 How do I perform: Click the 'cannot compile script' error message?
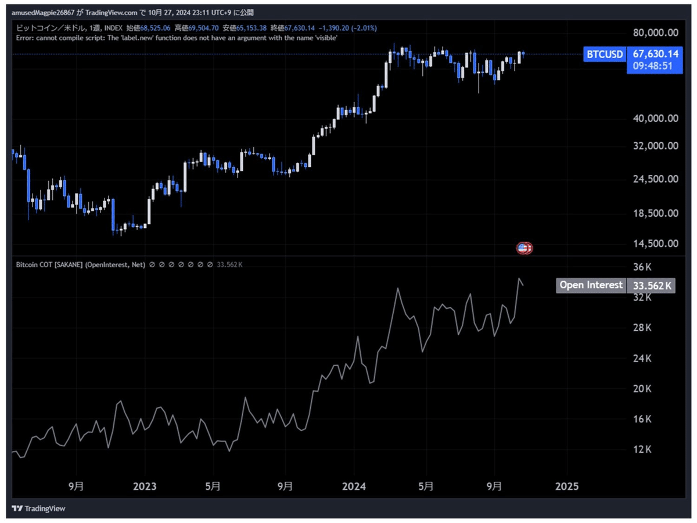point(178,37)
